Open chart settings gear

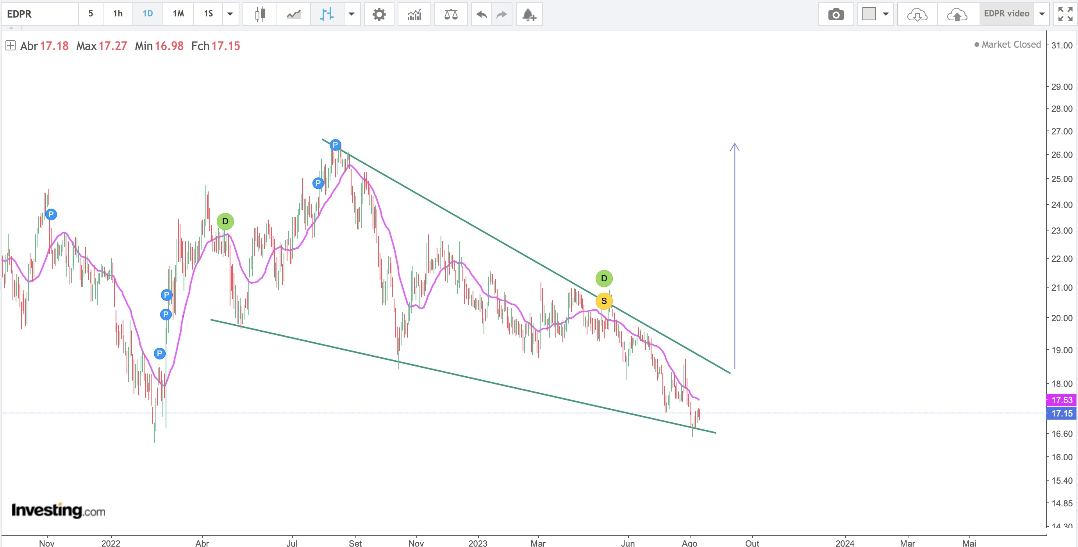click(379, 14)
